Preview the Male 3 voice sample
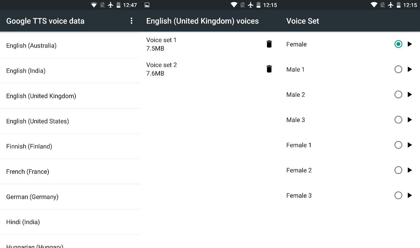 pyautogui.click(x=410, y=120)
